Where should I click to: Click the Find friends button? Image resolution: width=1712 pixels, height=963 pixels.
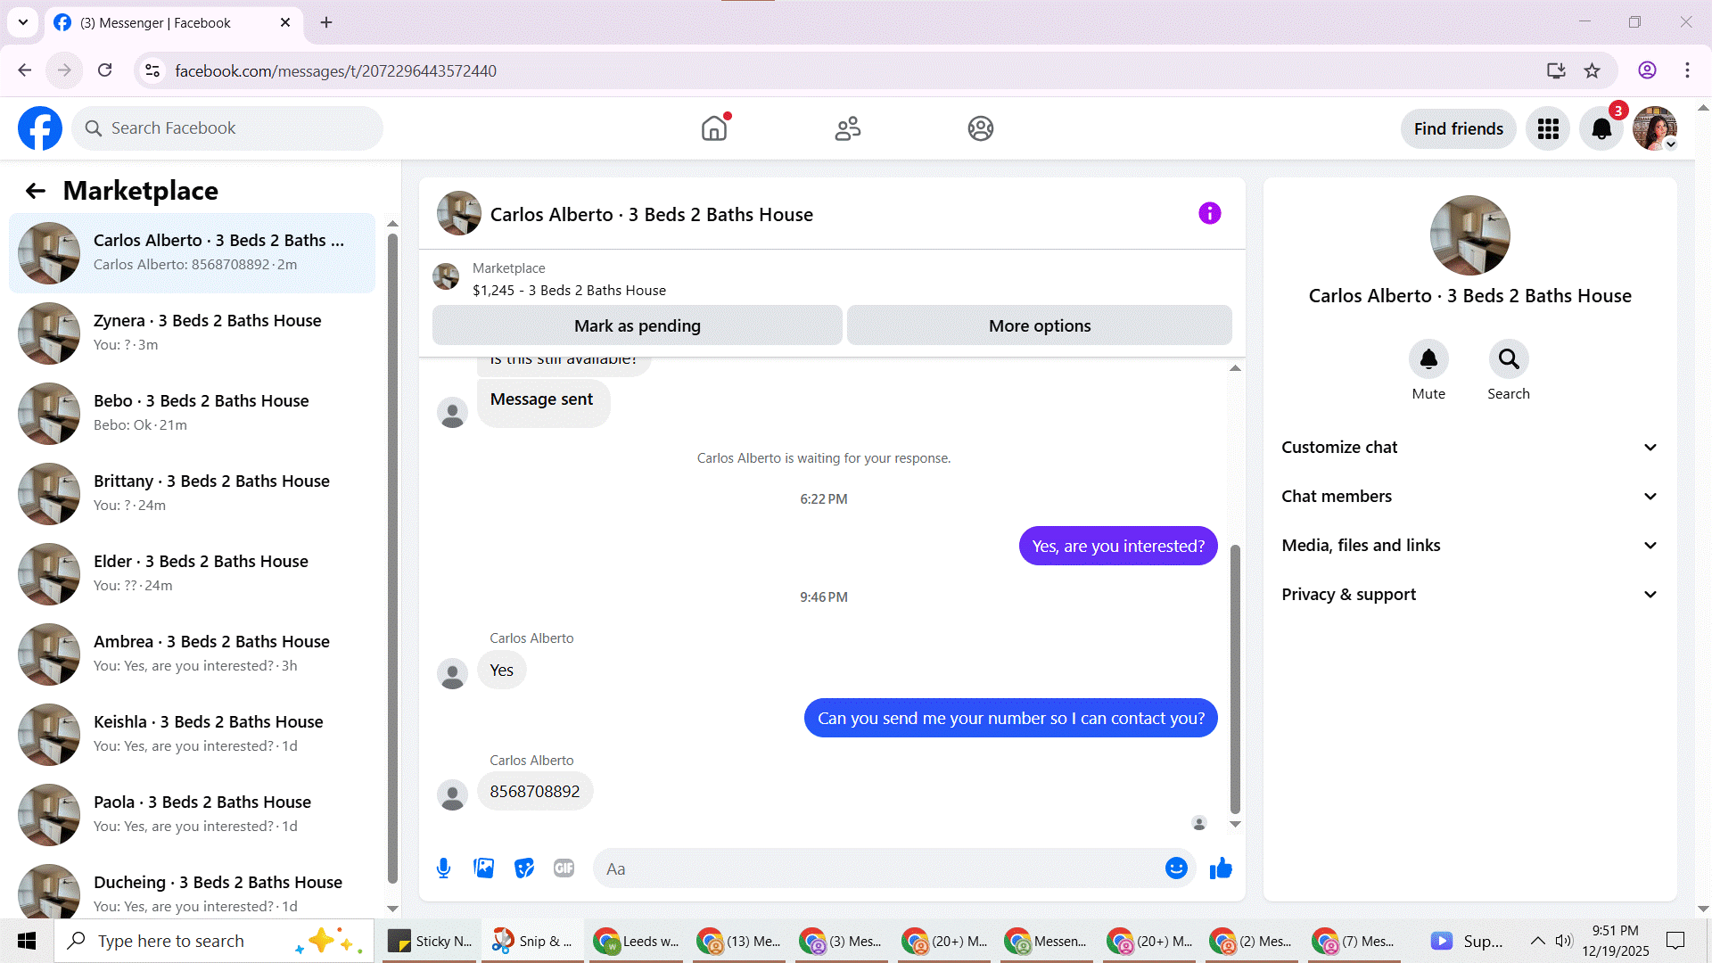click(x=1458, y=129)
